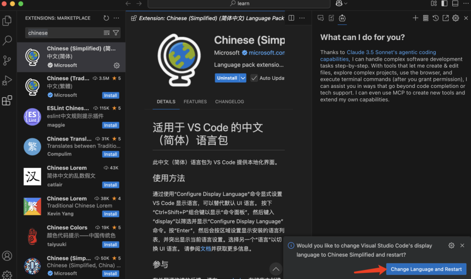
Task: Open the Source Control view
Action: point(7,61)
